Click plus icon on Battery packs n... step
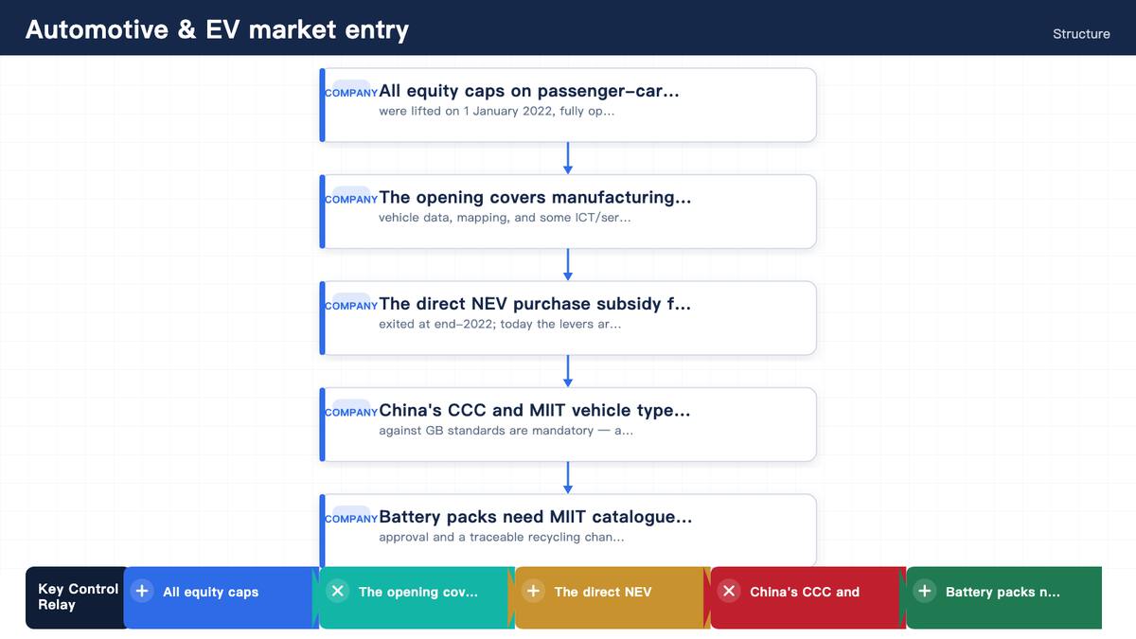 925,591
